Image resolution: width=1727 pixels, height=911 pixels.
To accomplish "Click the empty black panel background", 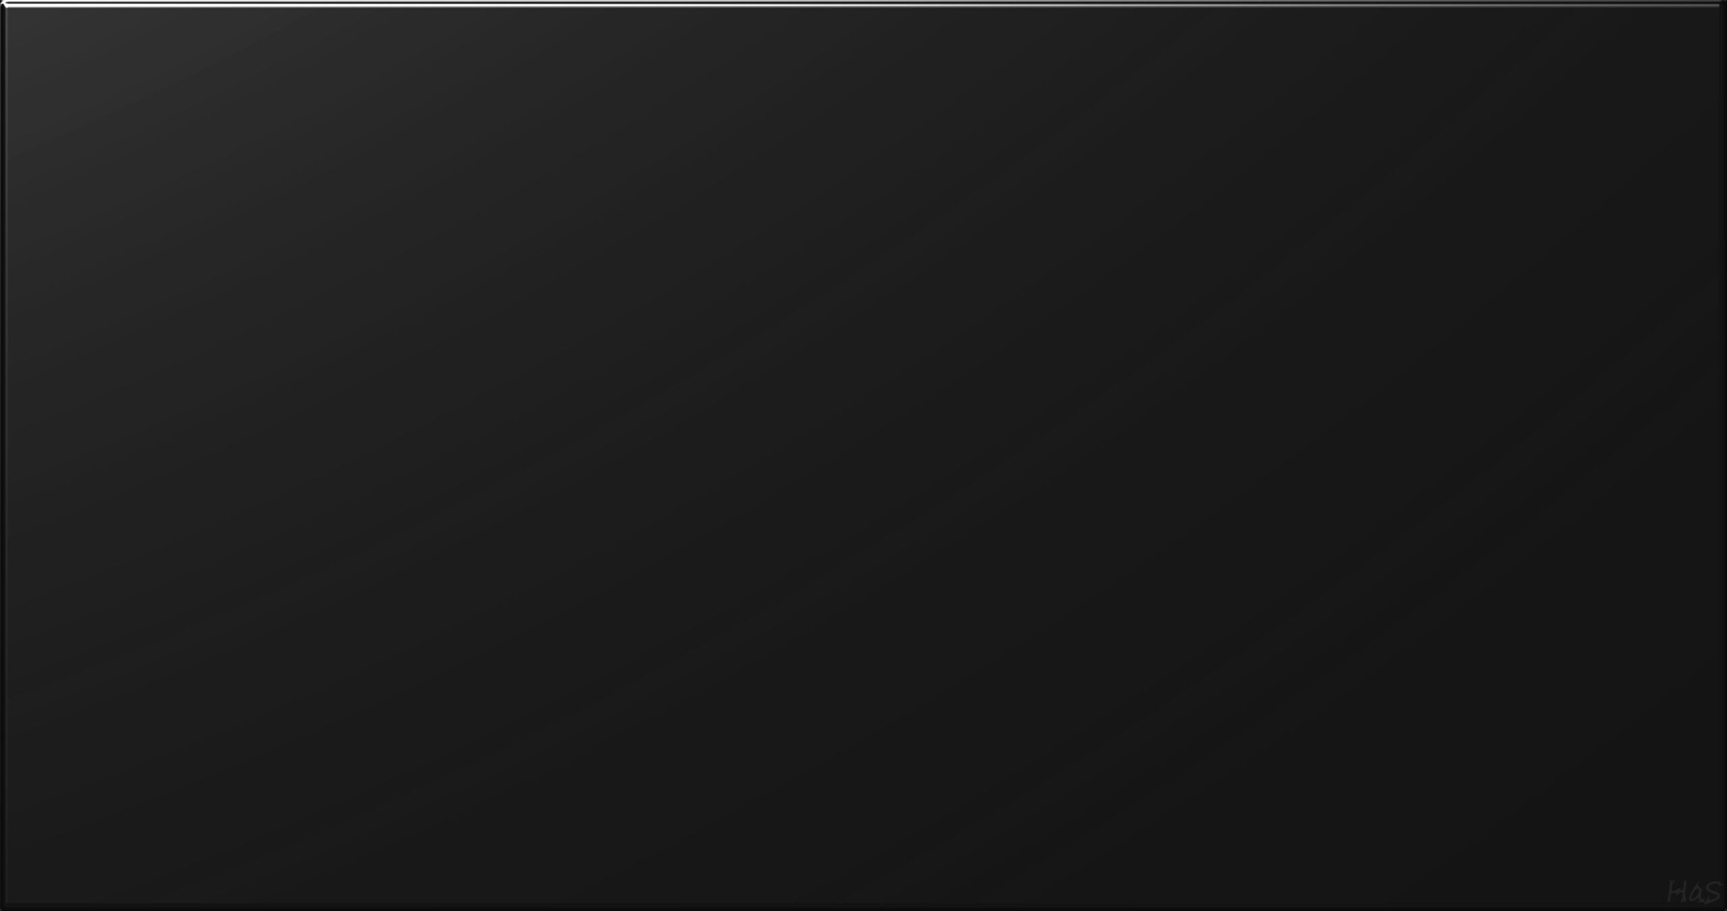I will [x=863, y=459].
